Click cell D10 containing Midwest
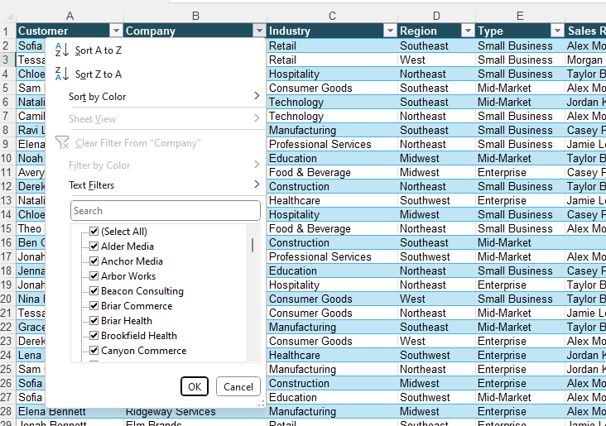Image resolution: width=606 pixels, height=426 pixels. click(436, 158)
